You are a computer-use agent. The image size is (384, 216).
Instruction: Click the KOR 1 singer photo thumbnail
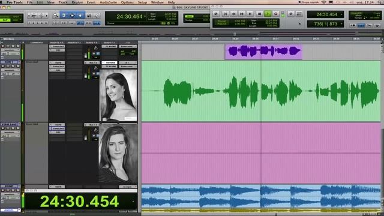click(x=119, y=95)
